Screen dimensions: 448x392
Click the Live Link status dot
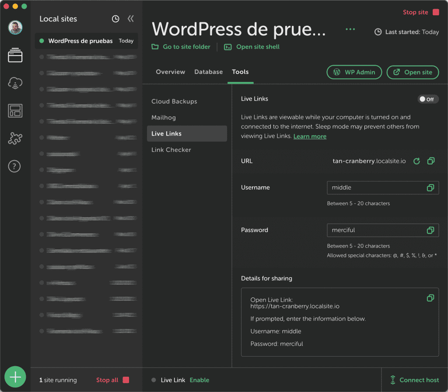[154, 380]
